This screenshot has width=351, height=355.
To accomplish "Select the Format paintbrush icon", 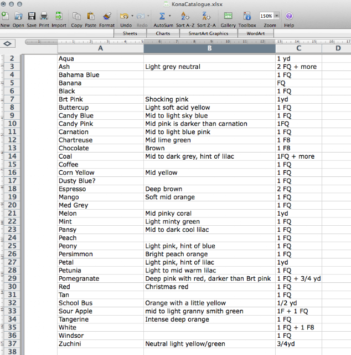I will pyautogui.click(x=107, y=16).
